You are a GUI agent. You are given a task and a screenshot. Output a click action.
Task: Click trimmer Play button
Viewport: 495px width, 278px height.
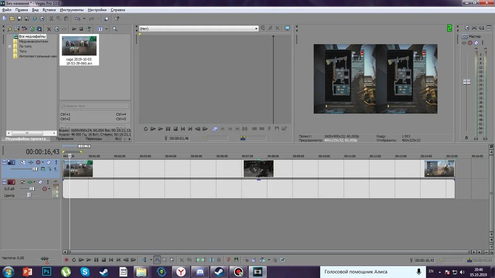pyautogui.click(x=160, y=129)
